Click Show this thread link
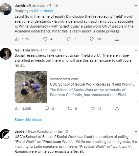 (28, 120)
